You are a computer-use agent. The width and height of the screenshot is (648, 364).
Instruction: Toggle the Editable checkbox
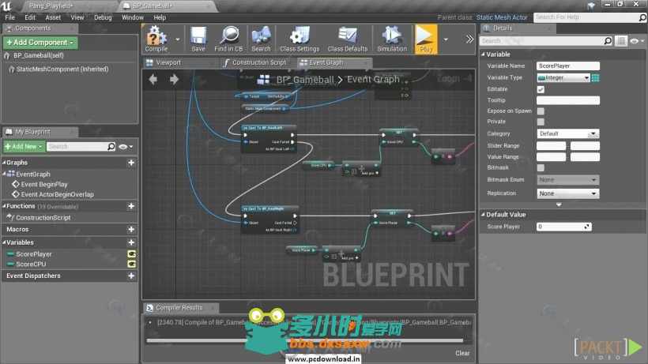(x=541, y=89)
